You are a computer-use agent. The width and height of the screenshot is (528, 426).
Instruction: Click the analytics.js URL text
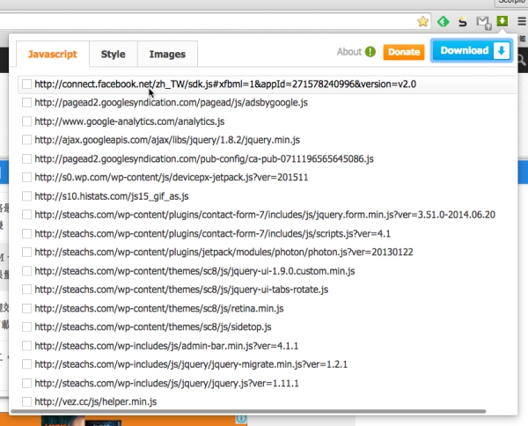click(x=129, y=121)
